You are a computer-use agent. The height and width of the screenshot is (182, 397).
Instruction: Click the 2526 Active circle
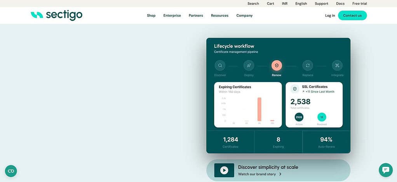[299, 117]
